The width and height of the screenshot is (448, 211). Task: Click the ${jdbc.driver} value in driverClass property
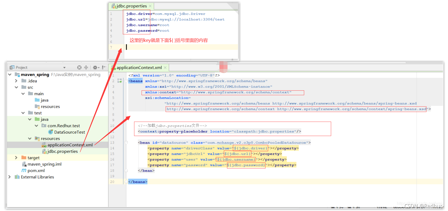point(250,148)
